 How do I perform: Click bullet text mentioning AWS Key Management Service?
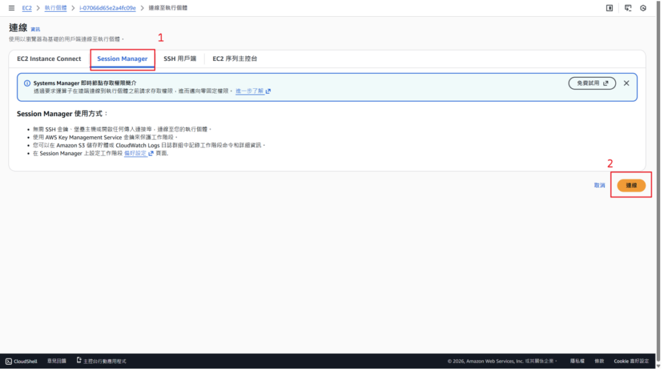(106, 137)
